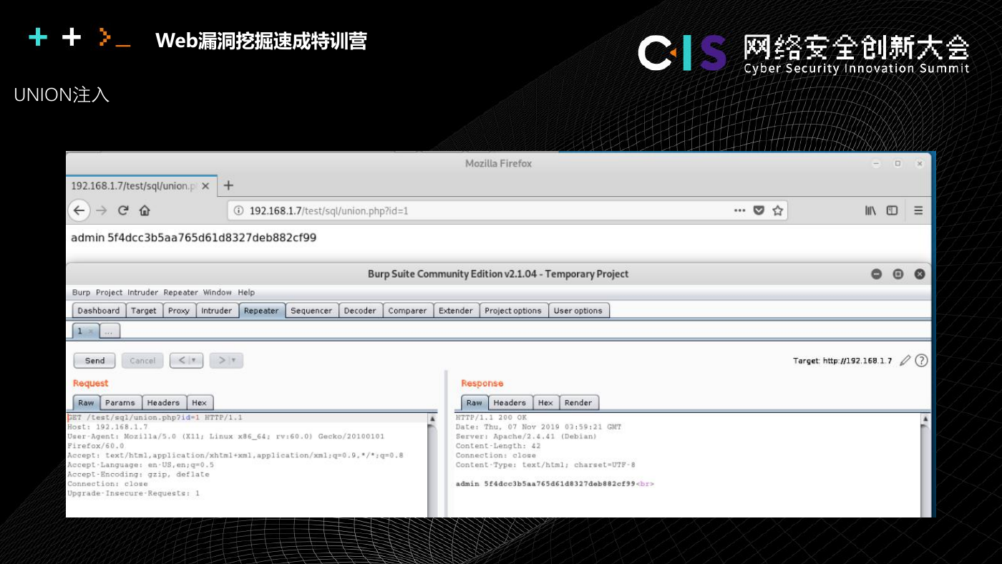
Task: Bookmark this page with star icon
Action: (x=777, y=210)
